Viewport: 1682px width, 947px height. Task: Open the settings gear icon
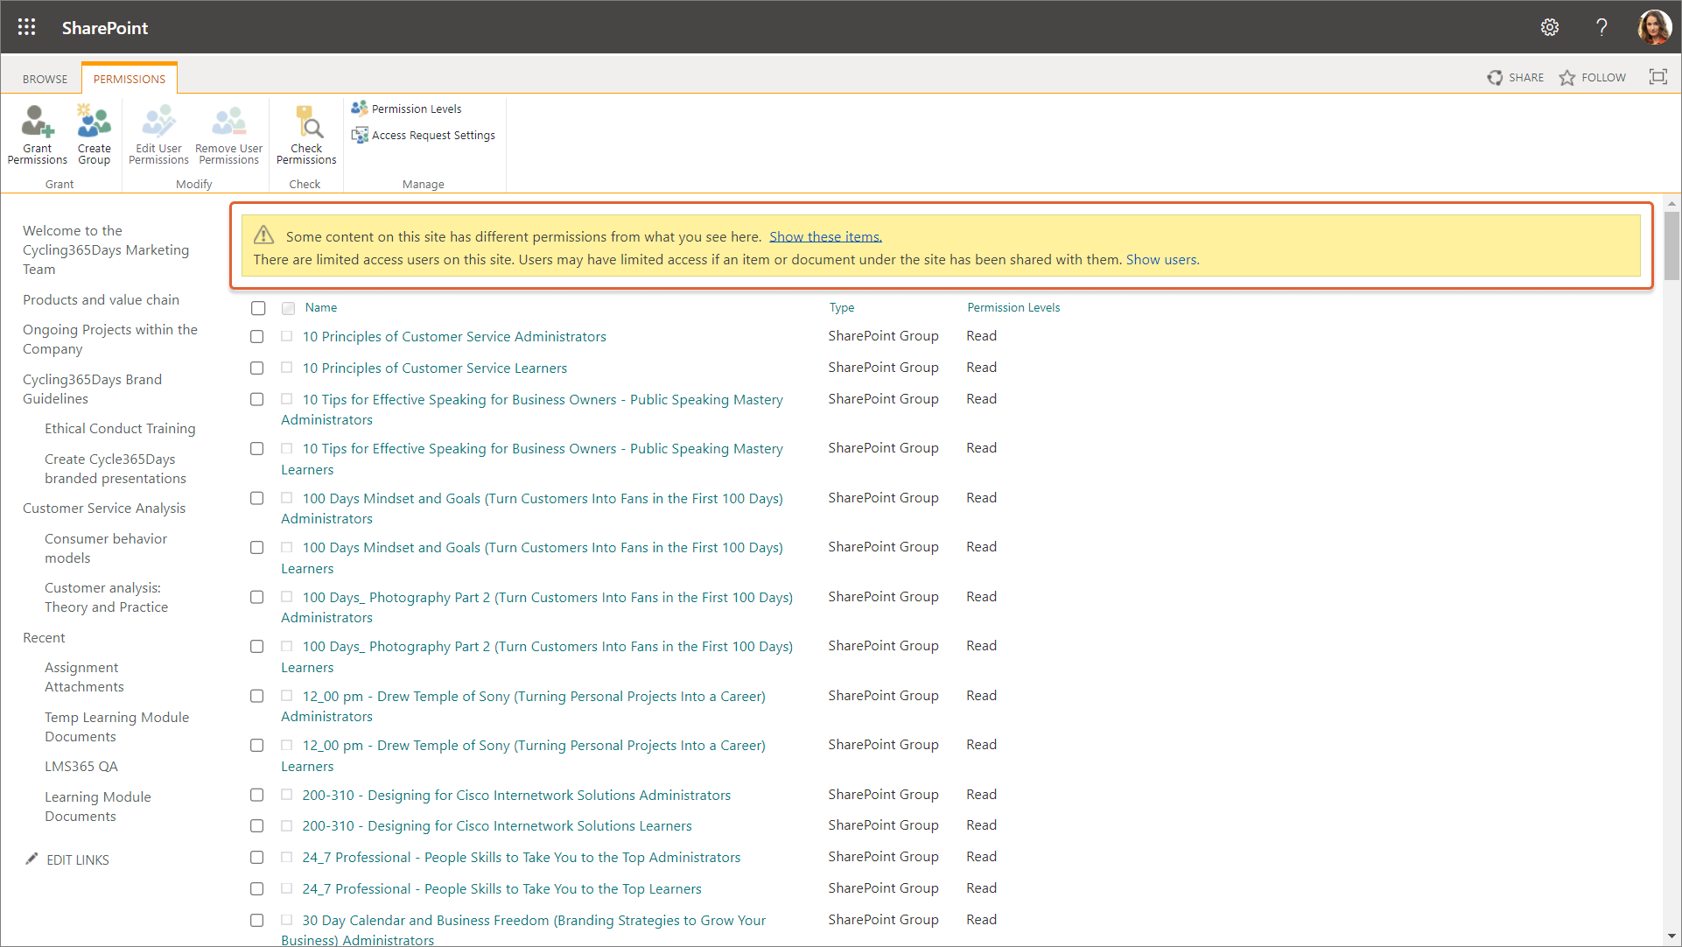(1550, 27)
